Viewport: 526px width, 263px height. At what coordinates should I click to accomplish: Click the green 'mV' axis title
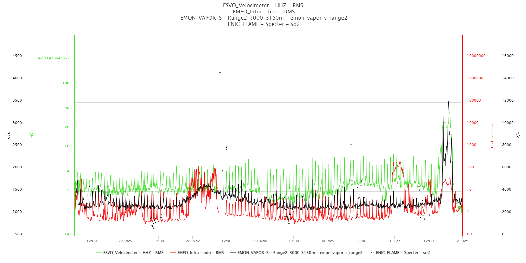32,135
